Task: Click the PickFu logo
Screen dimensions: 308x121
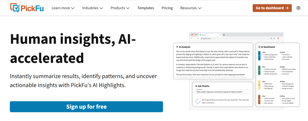Action: (26, 8)
